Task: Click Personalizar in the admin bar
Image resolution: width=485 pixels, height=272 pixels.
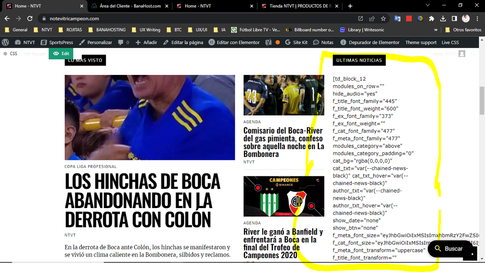Action: (95, 42)
